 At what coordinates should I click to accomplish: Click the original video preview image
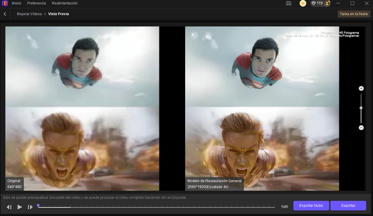[x=83, y=108]
